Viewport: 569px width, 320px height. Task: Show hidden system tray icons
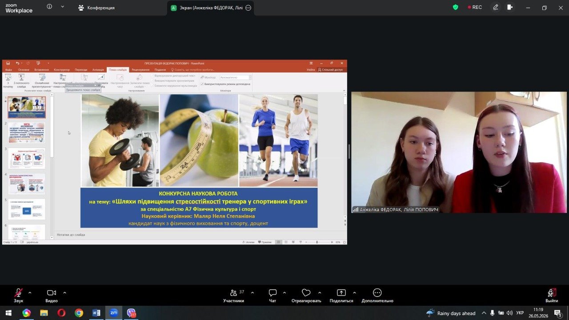[x=484, y=313]
